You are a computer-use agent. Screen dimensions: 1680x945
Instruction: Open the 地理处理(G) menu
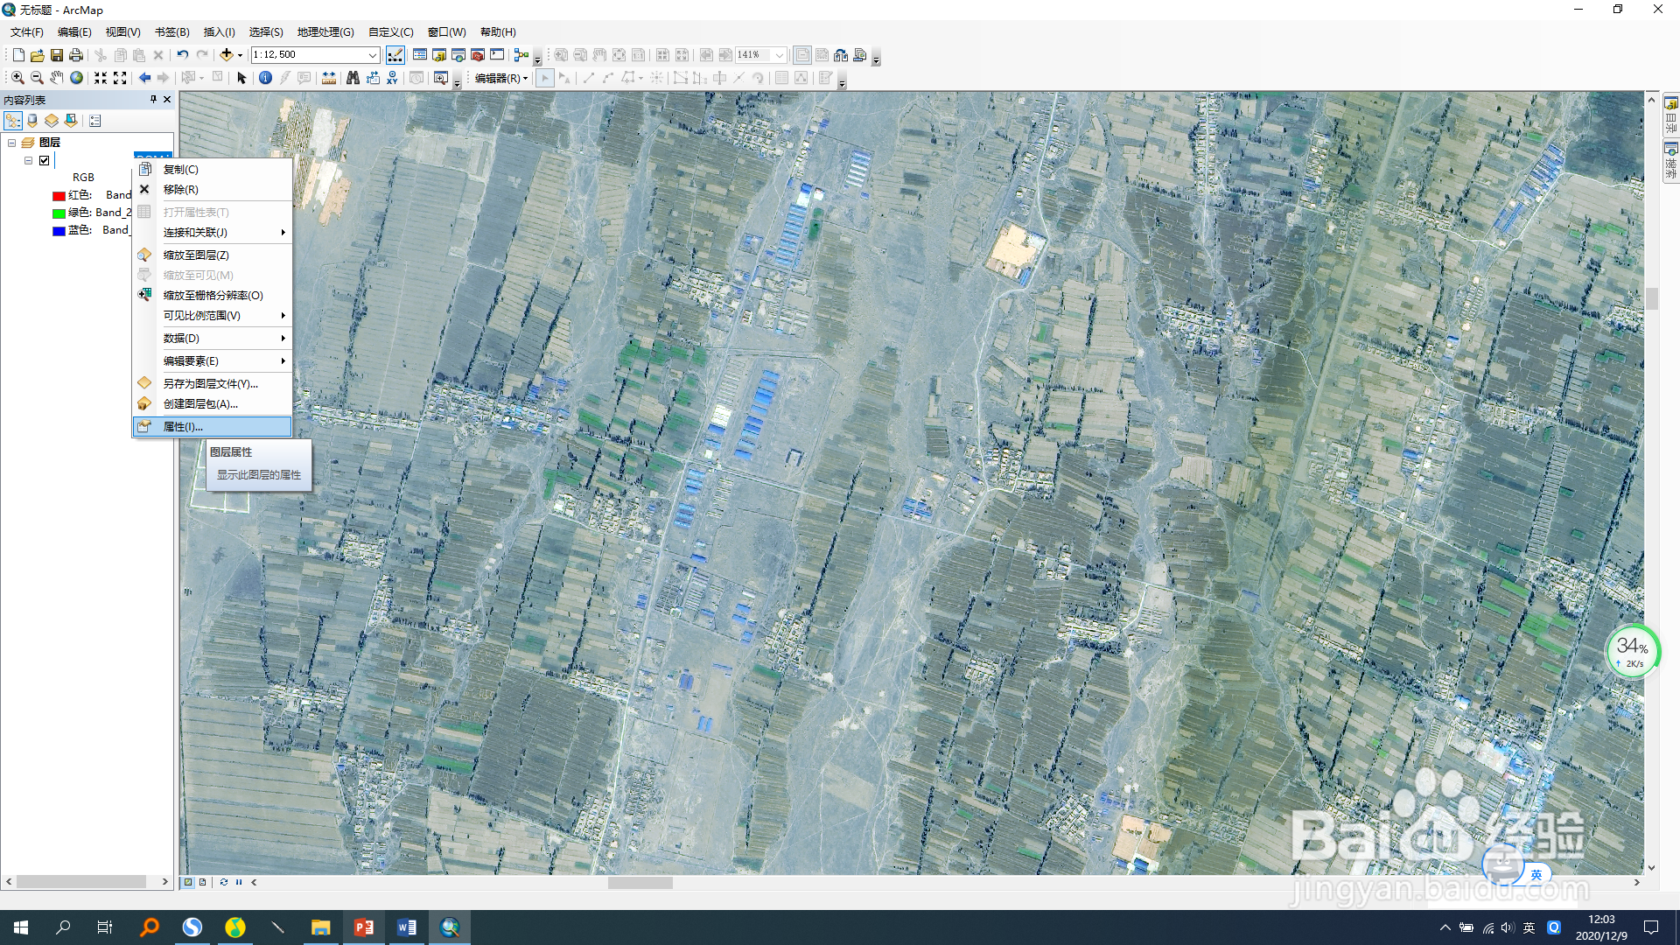(x=324, y=31)
